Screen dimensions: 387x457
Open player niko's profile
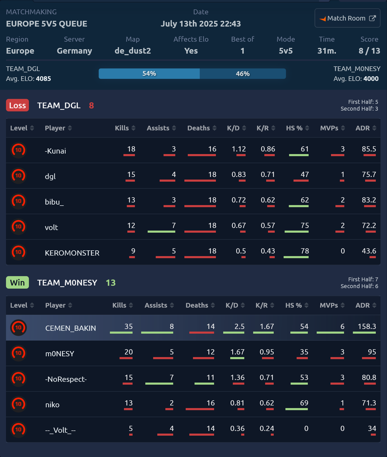coord(52,405)
